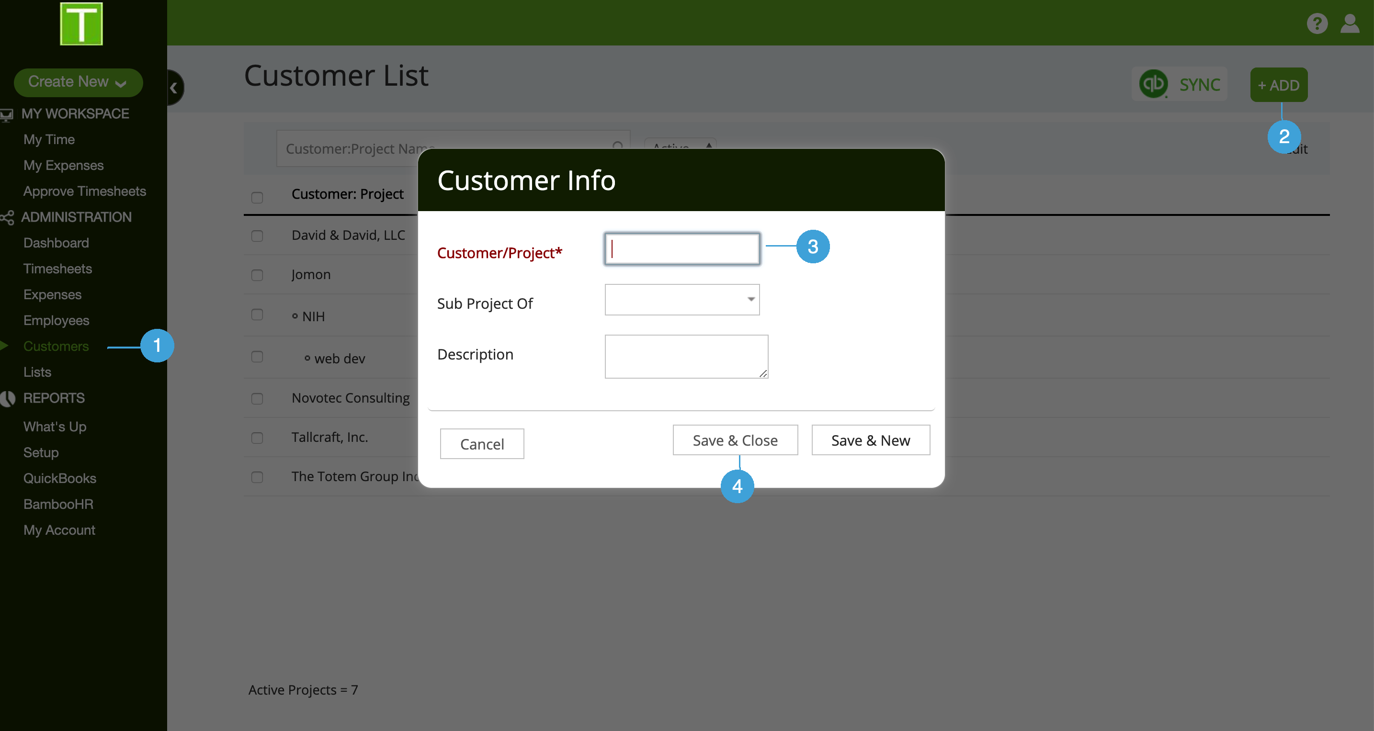Select Customers in the sidebar

[x=56, y=347]
